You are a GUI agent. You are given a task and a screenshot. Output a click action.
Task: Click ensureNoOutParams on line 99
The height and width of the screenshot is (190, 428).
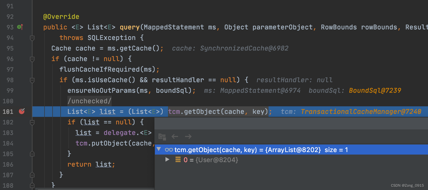(101, 90)
